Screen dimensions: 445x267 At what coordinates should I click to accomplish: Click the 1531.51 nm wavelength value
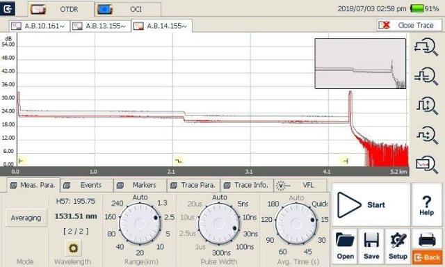tap(76, 216)
